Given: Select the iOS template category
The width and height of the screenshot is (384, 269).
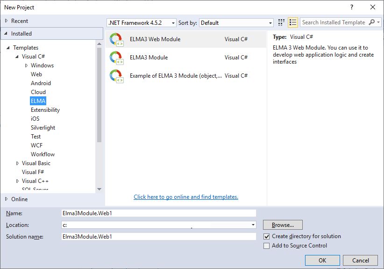Looking at the screenshot, I should pyautogui.click(x=35, y=119).
